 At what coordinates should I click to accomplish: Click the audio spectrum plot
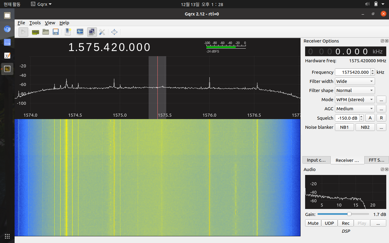pyautogui.click(x=346, y=192)
